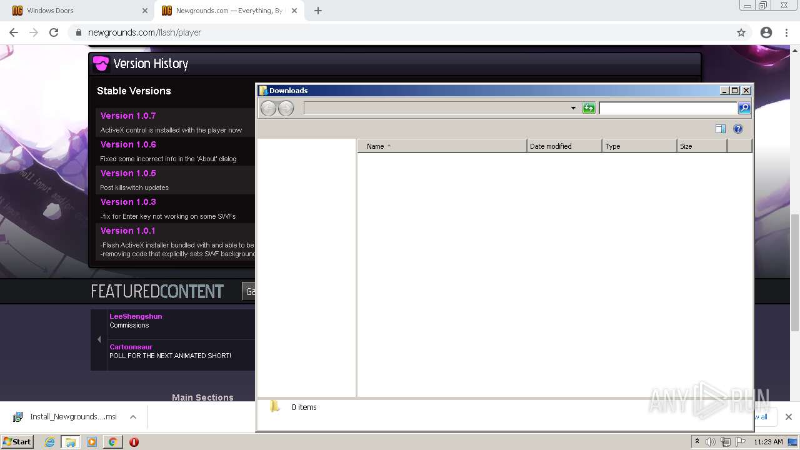This screenshot has height=450, width=800.
Task: Sort files by the Type column
Action: point(639,146)
